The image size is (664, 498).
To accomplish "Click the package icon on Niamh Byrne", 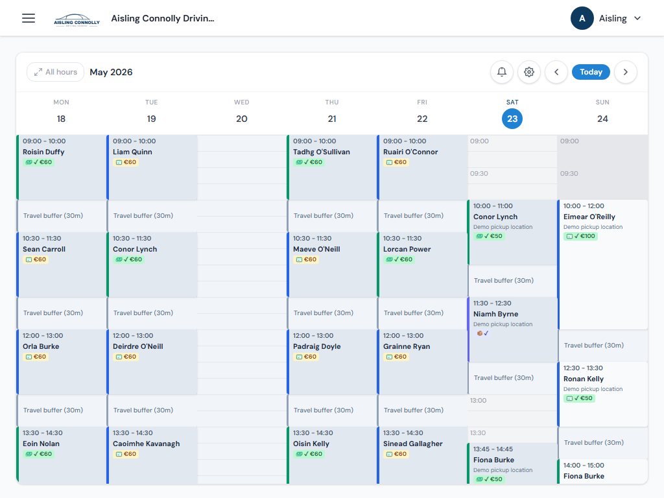I will pyautogui.click(x=480, y=333).
